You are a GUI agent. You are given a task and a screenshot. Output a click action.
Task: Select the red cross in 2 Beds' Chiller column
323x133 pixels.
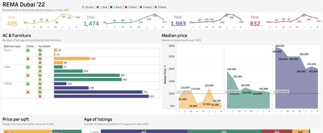28,92
